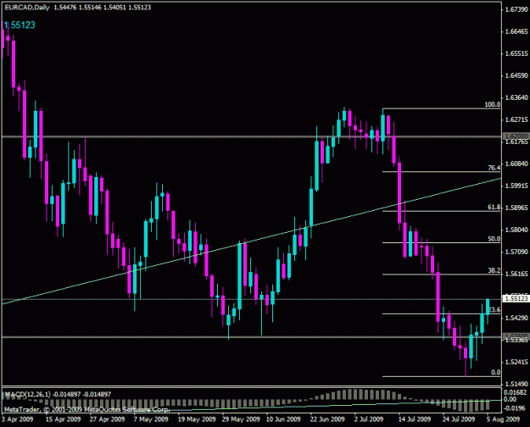Click the 14 Jul 2009 date label
This screenshot has height=427, width=530.
pos(415,419)
